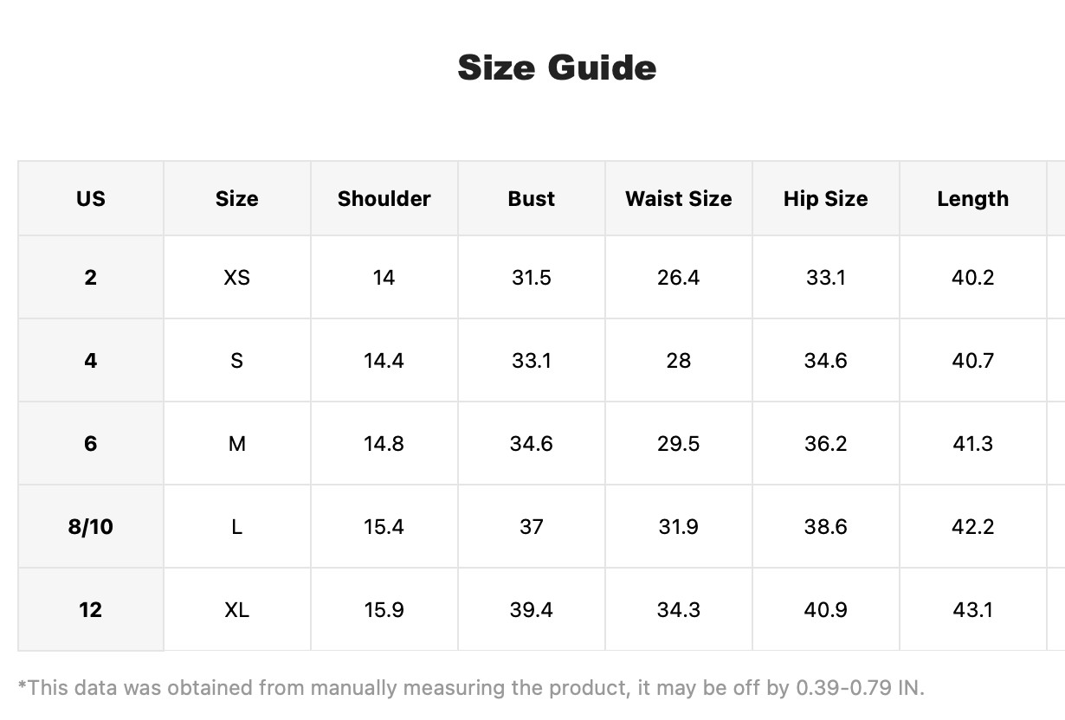Select the Shoulder column header

tap(384, 198)
